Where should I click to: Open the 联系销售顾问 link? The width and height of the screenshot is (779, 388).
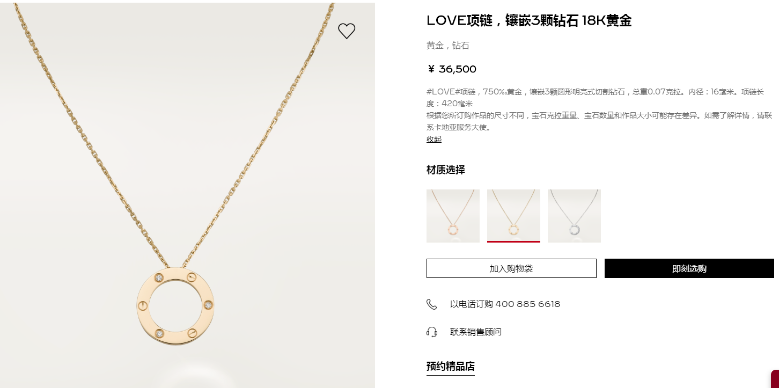(476, 332)
